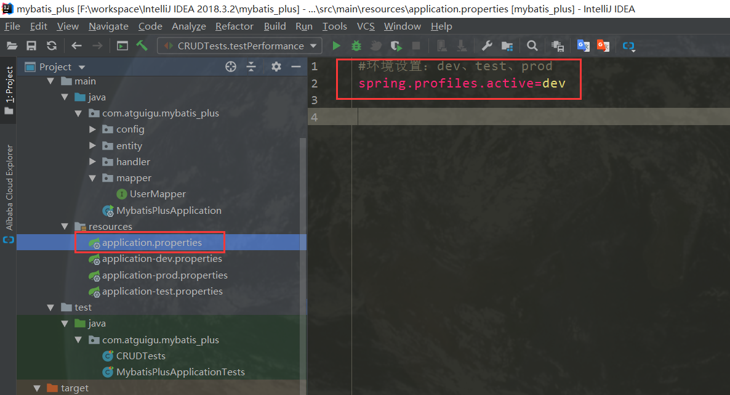
Task: Click the toolbar icon right of Search
Action: [x=557, y=46]
